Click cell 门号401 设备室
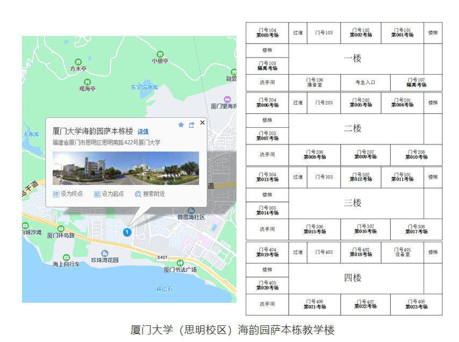459x342 pixels. (403, 252)
